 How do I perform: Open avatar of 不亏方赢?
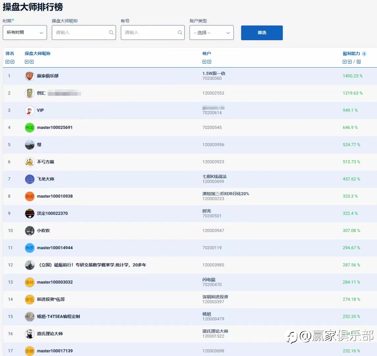tap(30, 162)
